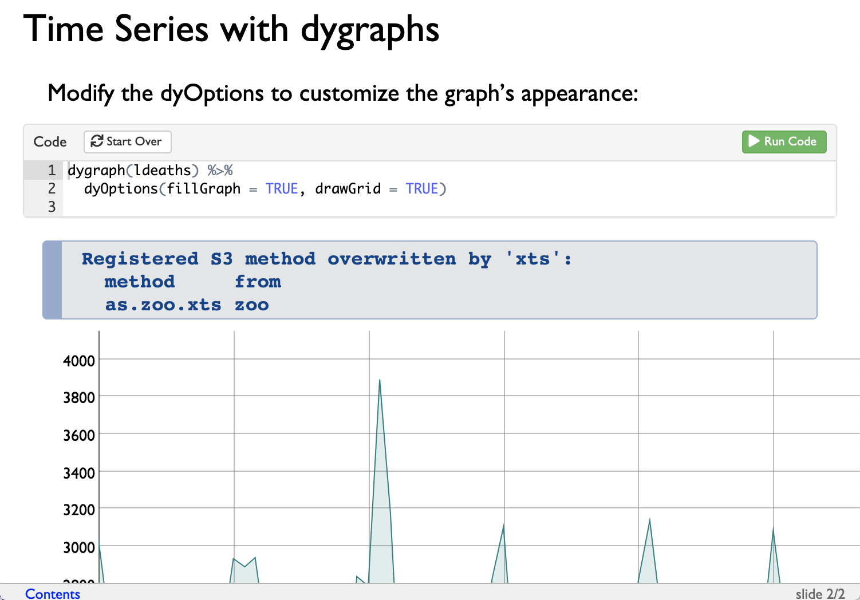The width and height of the screenshot is (860, 600).
Task: Click the fillGraph argument text
Action: click(x=203, y=188)
